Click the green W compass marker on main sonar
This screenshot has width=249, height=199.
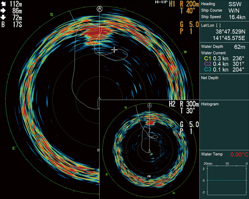[x=185, y=52]
